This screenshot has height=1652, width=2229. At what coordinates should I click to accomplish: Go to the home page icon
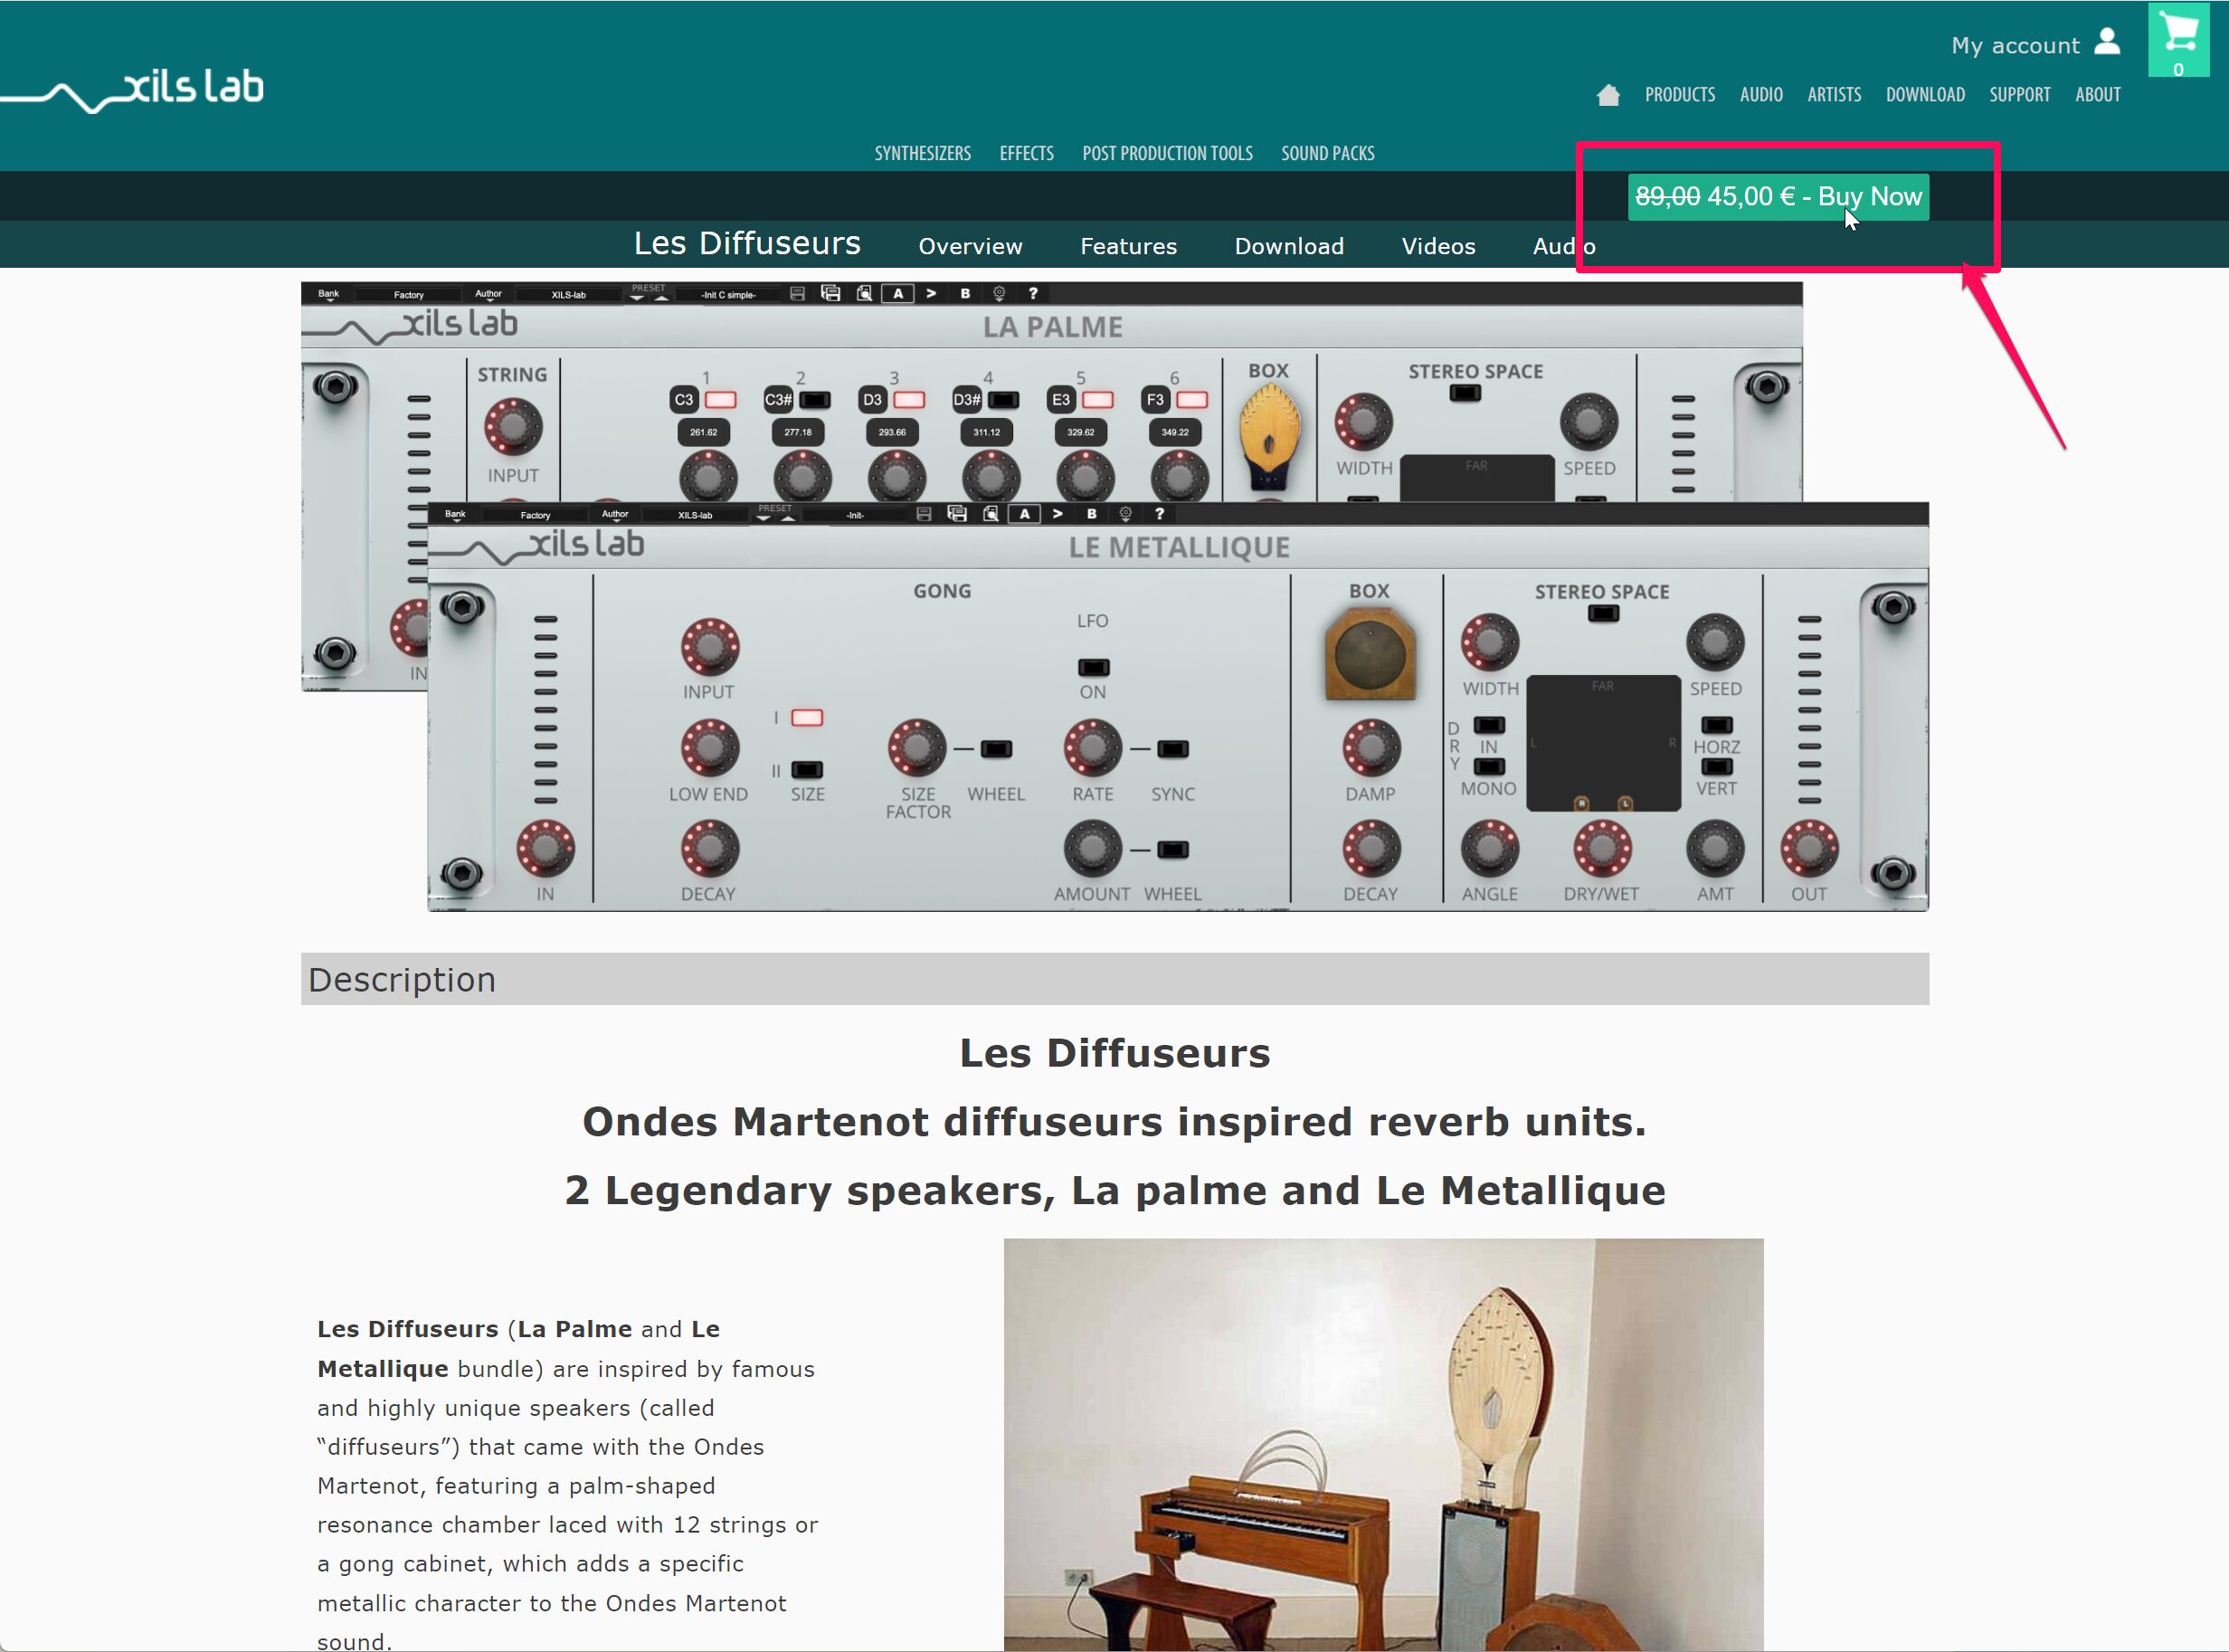1608,95
